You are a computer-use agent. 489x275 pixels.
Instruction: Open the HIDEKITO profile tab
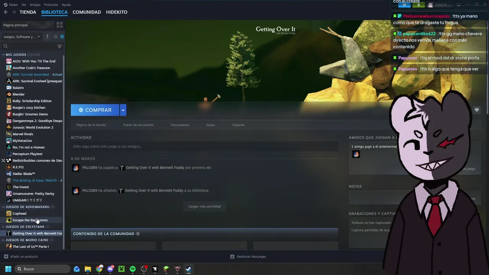117,12
